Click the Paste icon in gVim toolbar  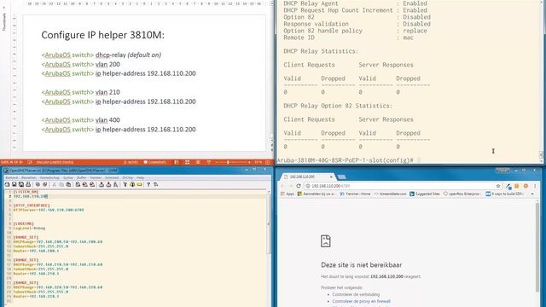coord(68,184)
